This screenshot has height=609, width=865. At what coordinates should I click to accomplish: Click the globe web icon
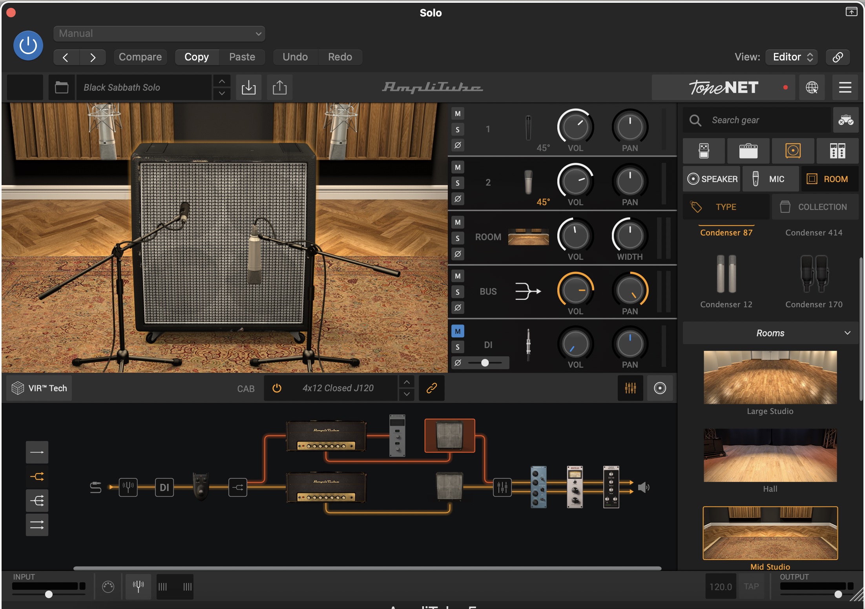tap(812, 88)
